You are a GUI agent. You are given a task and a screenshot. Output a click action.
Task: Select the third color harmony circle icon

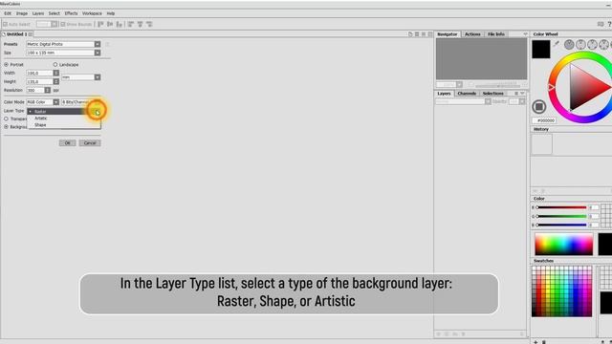click(x=592, y=45)
